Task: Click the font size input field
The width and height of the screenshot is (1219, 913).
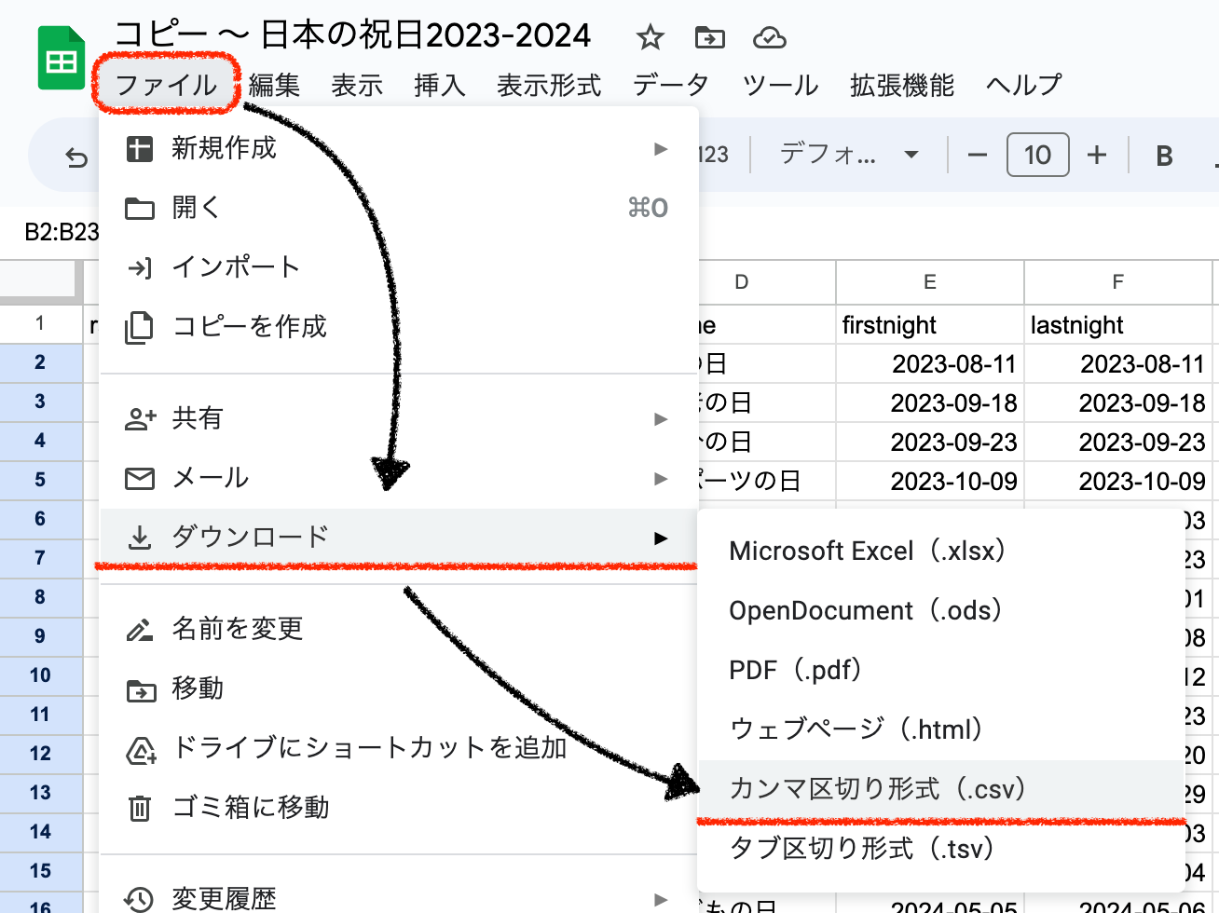Action: pyautogui.click(x=1037, y=156)
